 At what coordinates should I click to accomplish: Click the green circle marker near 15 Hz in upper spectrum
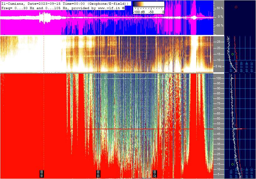tap(233, 54)
